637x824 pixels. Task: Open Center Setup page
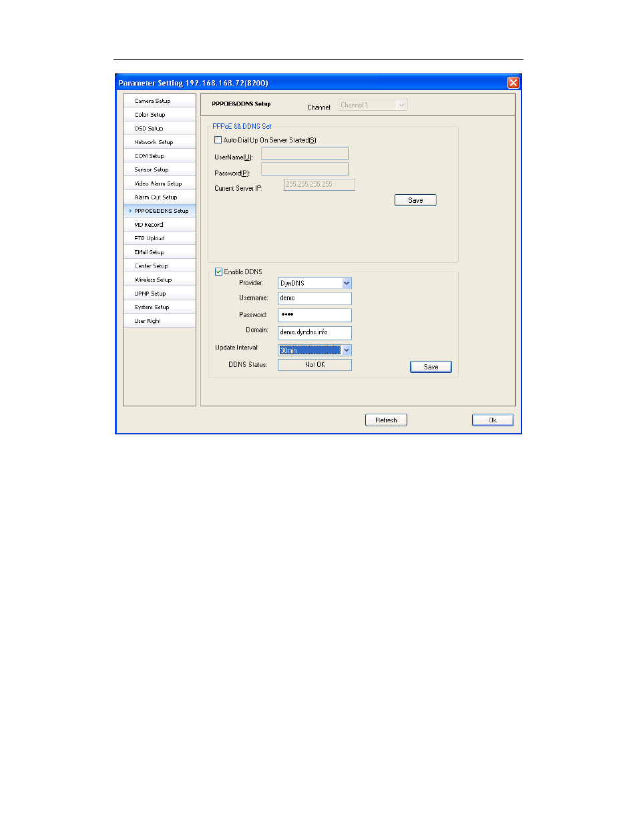click(x=160, y=266)
